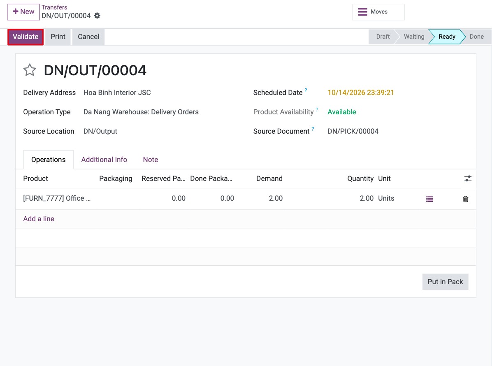
Task: Open the Transfers breadcrumb link
Action: (x=54, y=7)
